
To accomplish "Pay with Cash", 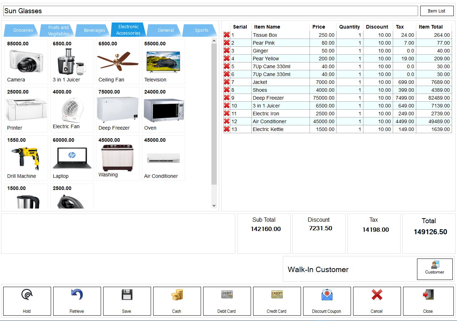I will click(177, 301).
